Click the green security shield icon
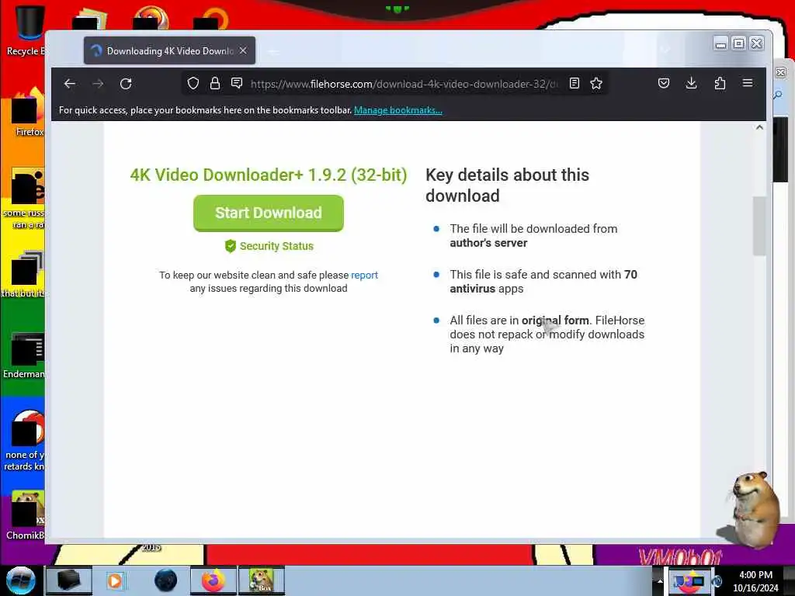Viewport: 795px width, 596px height. click(230, 246)
